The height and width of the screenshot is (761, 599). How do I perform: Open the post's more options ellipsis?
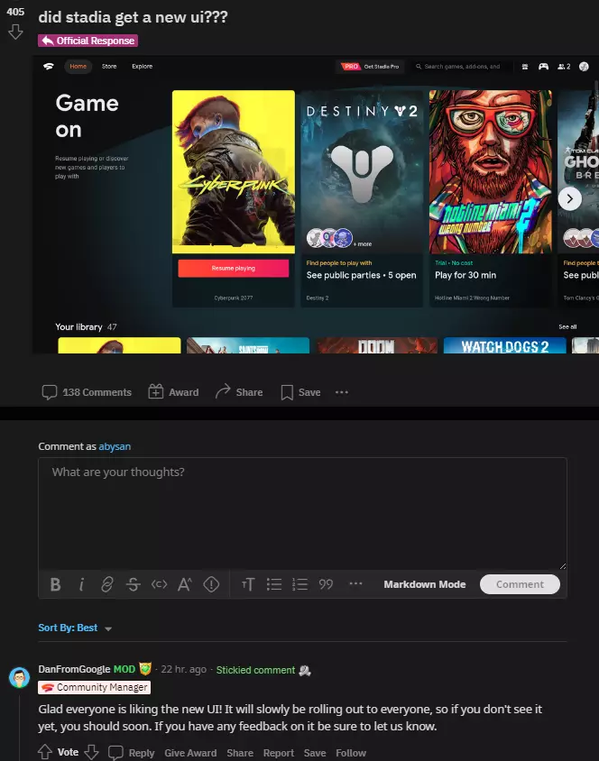pos(342,392)
